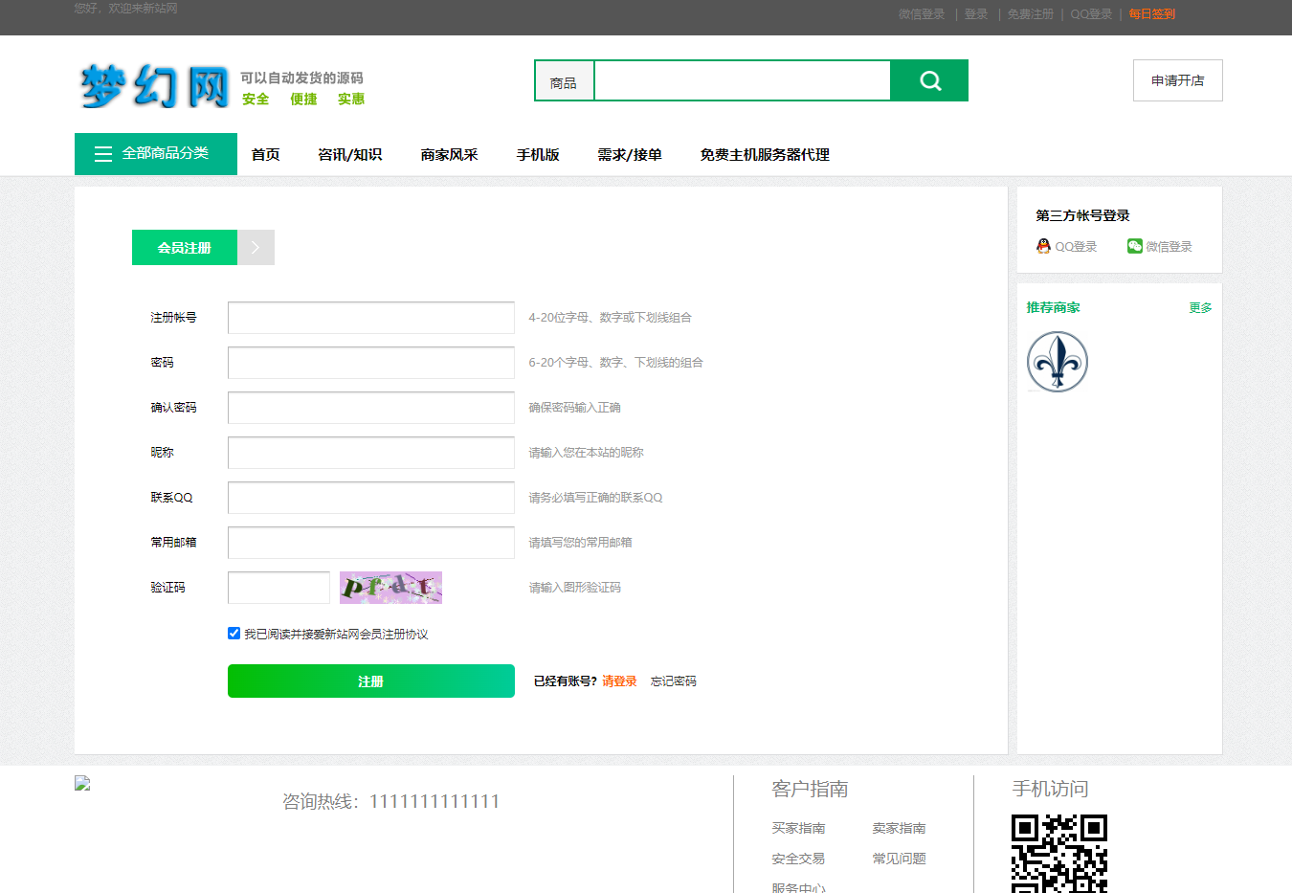Image resolution: width=1292 pixels, height=893 pixels.
Task: Focus the main search text box
Action: point(743,80)
